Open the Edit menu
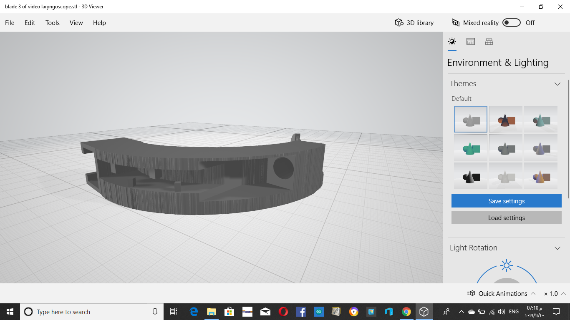This screenshot has width=570, height=320. point(30,22)
